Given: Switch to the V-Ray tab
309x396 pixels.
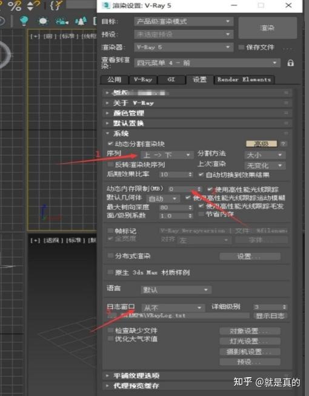Looking at the screenshot, I should point(143,79).
